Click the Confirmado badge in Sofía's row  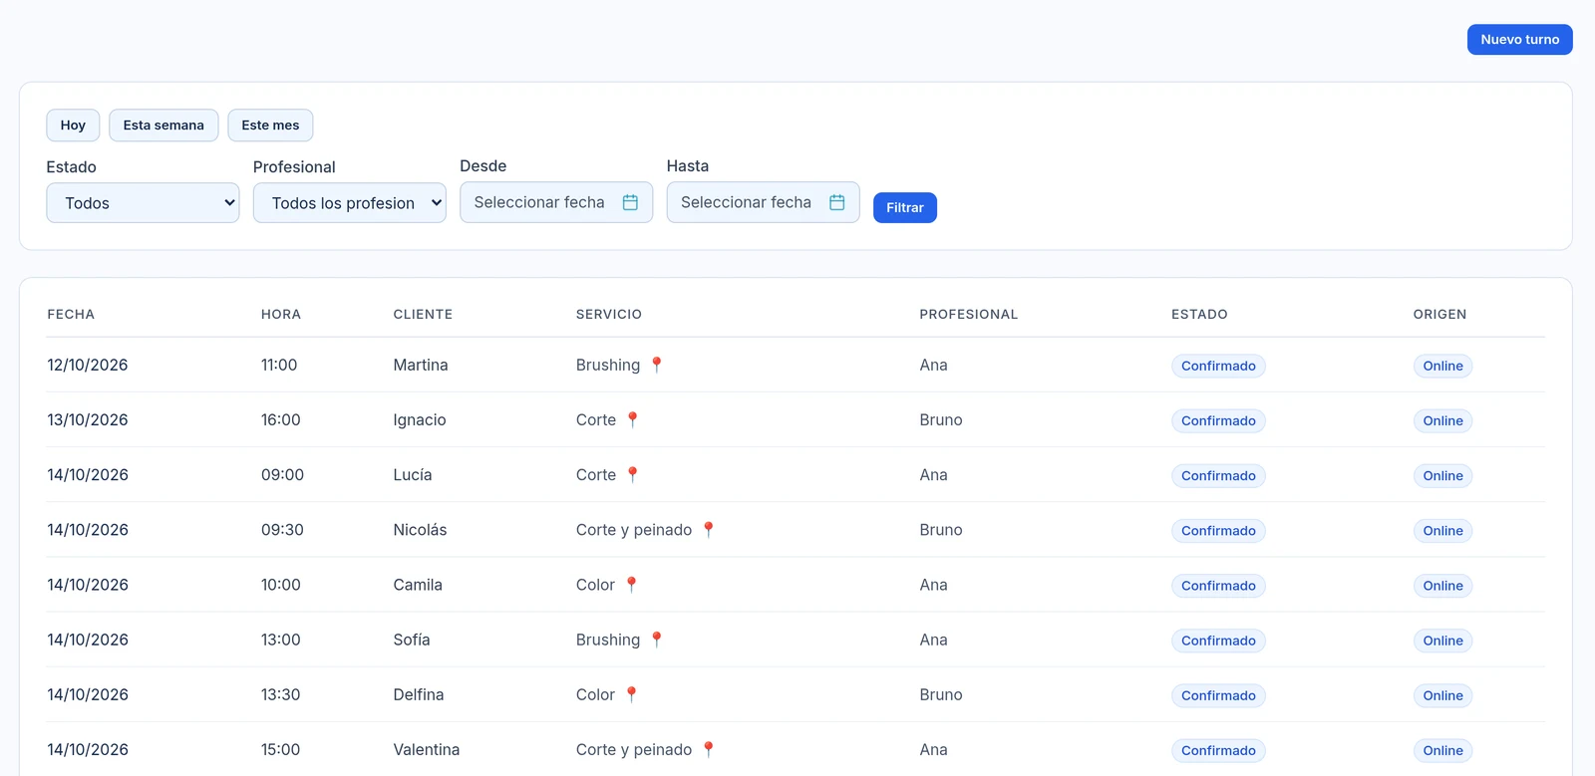pos(1218,641)
